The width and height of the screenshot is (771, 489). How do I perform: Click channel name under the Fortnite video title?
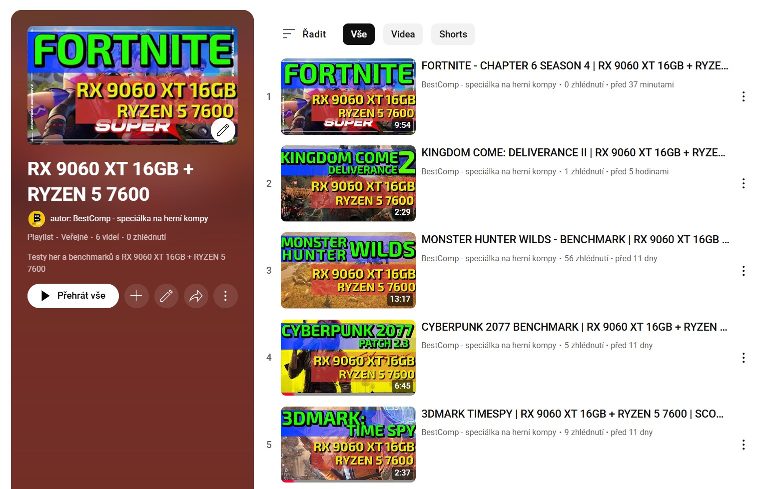click(x=489, y=84)
